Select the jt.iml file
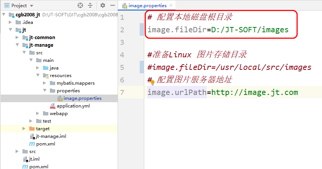This screenshot has height=169, width=322. coord(34,159)
